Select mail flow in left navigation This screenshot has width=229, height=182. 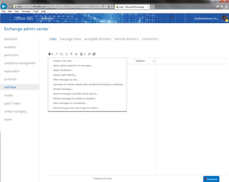(20, 87)
